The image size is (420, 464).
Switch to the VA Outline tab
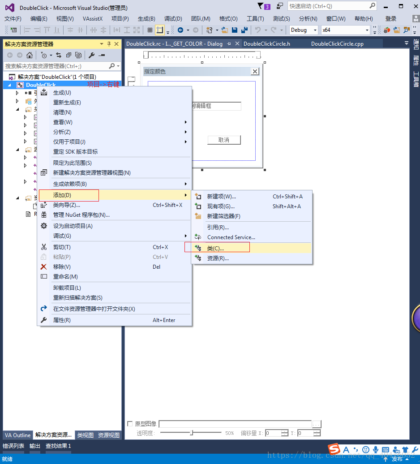coord(18,435)
